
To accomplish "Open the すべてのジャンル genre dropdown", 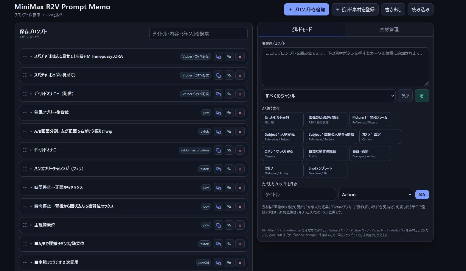I will tap(329, 96).
